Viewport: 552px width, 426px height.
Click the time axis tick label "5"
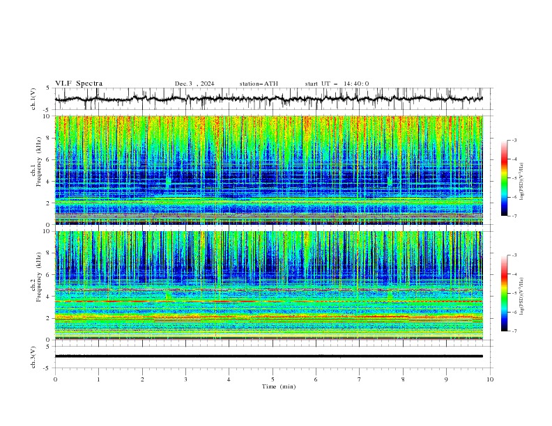(x=273, y=379)
